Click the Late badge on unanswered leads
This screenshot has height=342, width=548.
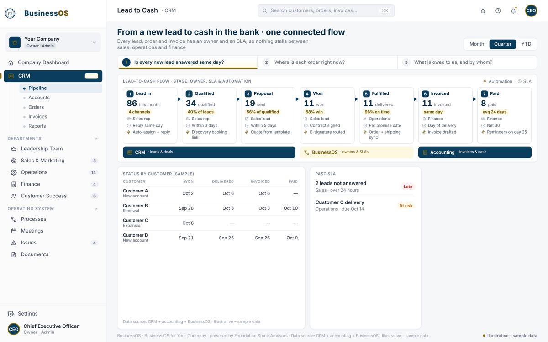pos(408,187)
